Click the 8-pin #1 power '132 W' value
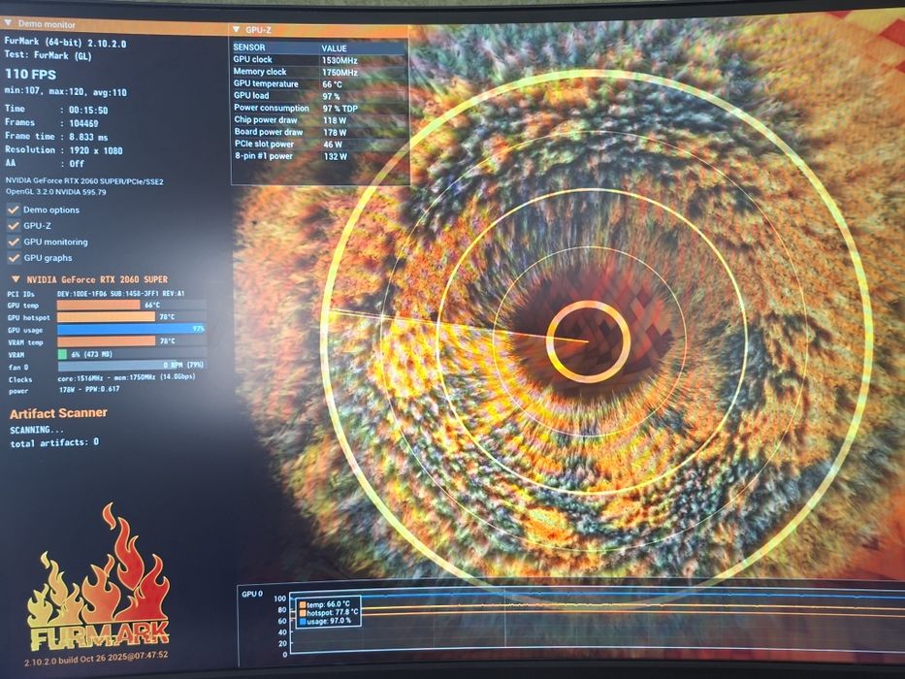 click(336, 156)
